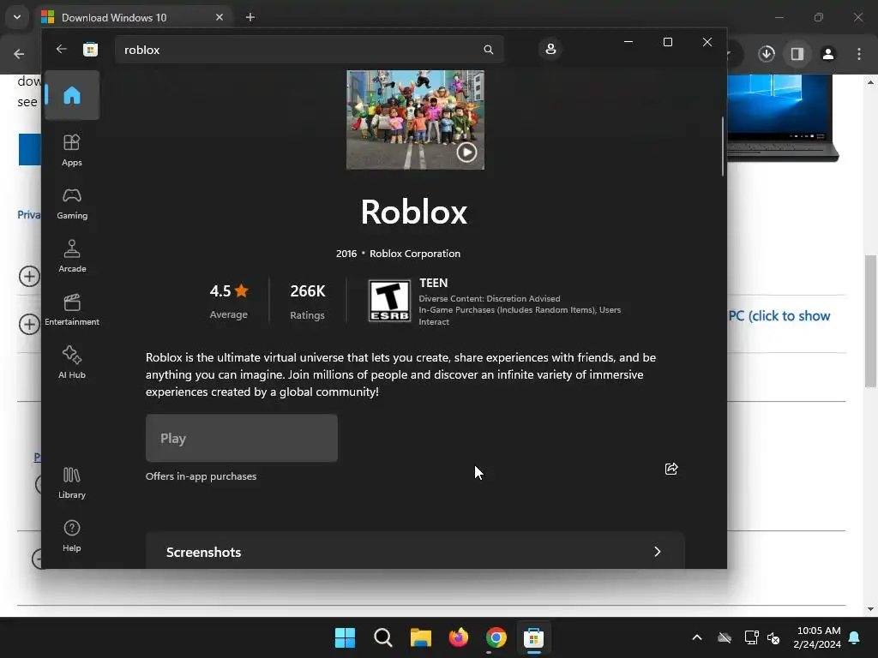
Task: Click the muted volume tray icon
Action: point(773,637)
